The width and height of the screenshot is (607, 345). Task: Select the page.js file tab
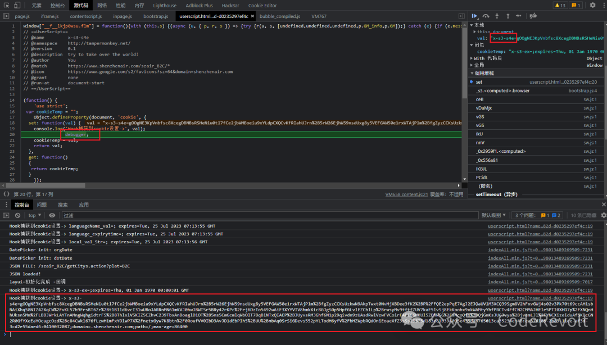22,16
